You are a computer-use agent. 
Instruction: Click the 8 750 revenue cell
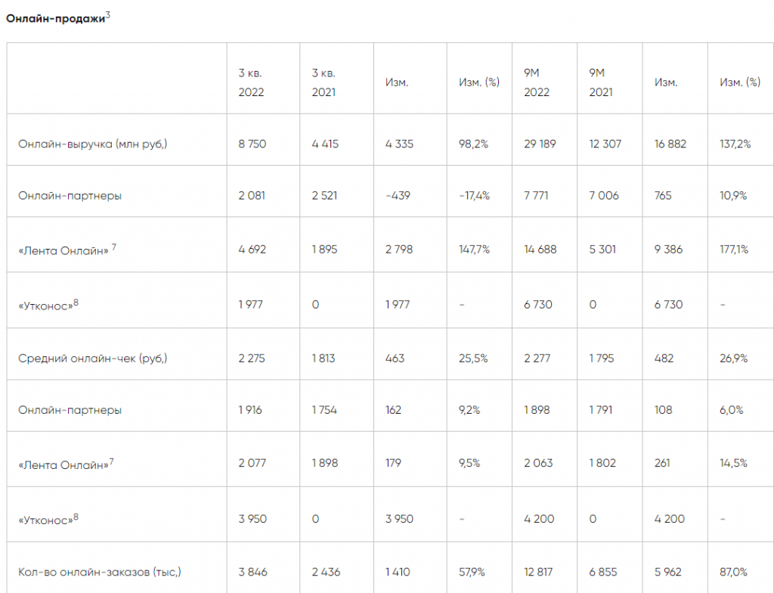[252, 144]
